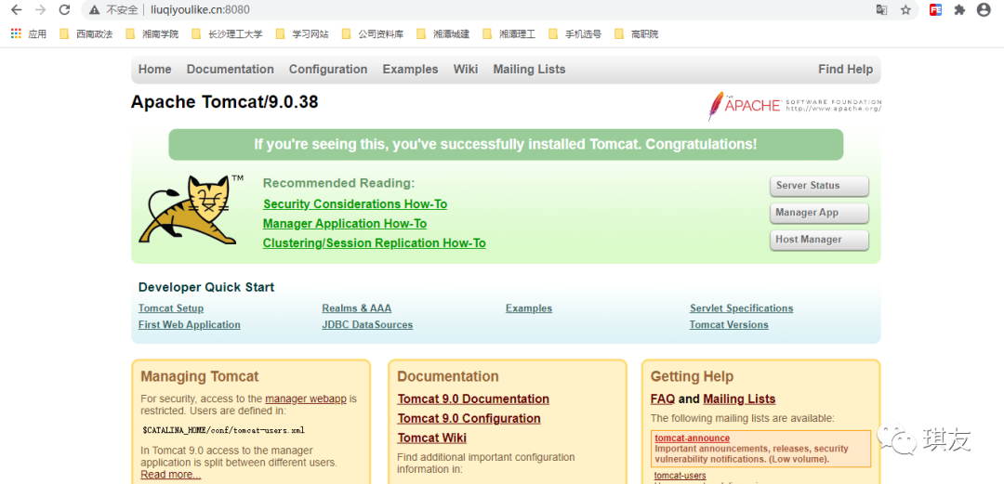Viewport: 1004px width, 484px height.
Task: Click the Tomcat cat logo image
Action: pyautogui.click(x=191, y=209)
